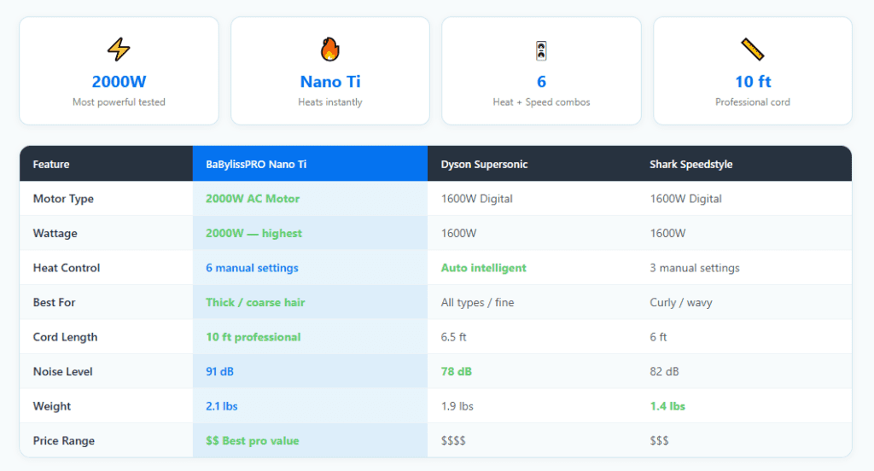Image resolution: width=874 pixels, height=471 pixels.
Task: Select the Shark Speedstyle column header
Action: [690, 164]
